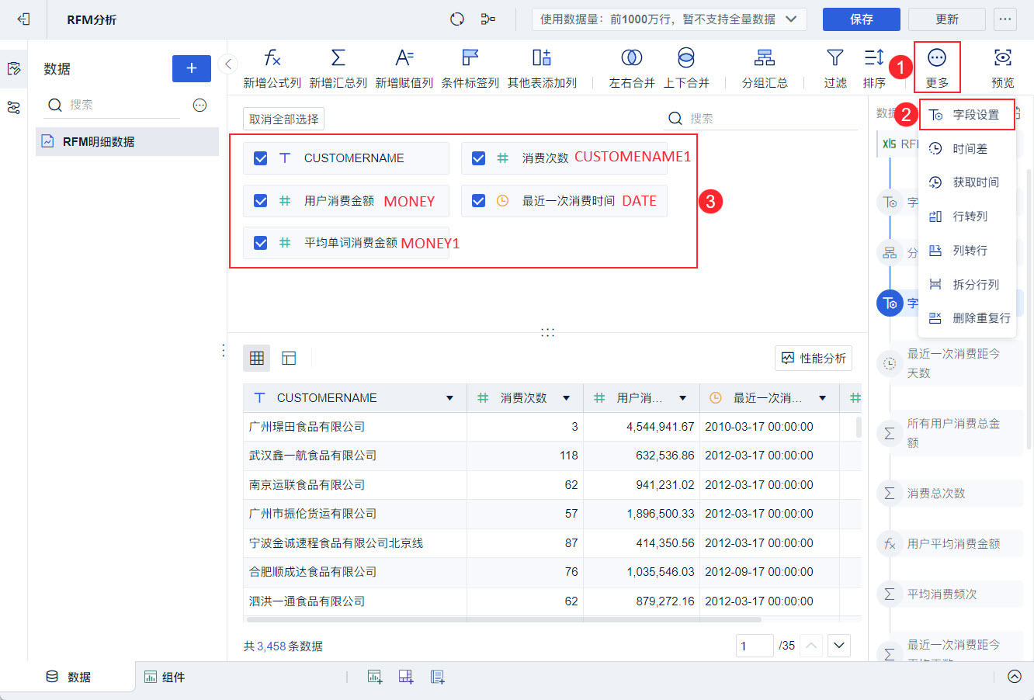The image size is (1034, 700).
Task: Open the parameter settings sidebar icon
Action: [13, 107]
